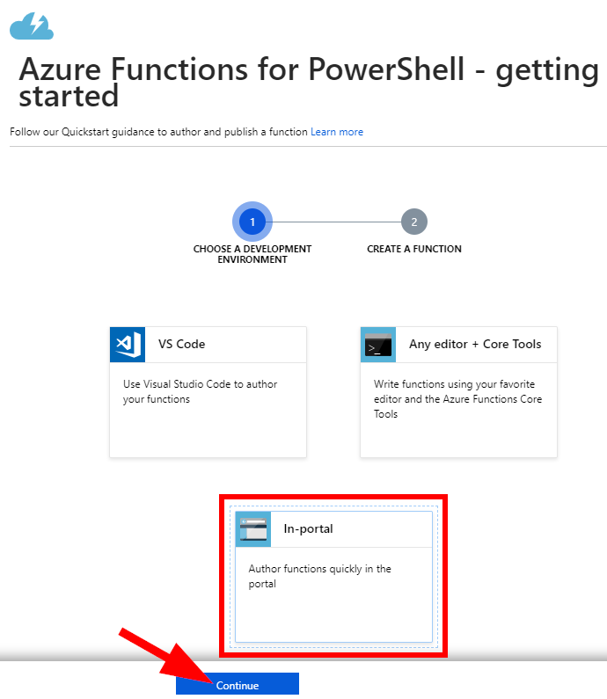This screenshot has height=699, width=607.
Task: Click the Azure Functions for PowerShell page title
Action: 309,82
